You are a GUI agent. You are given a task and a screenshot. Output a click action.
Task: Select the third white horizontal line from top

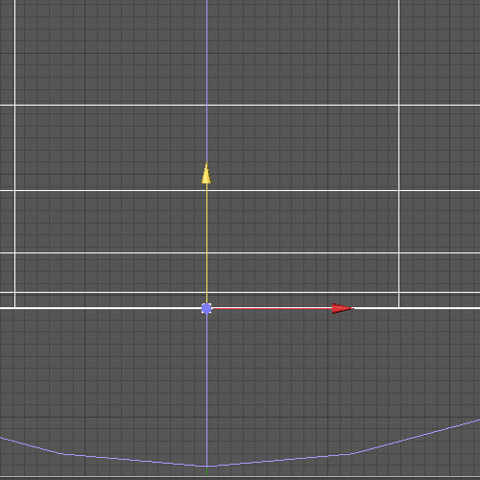(240, 252)
